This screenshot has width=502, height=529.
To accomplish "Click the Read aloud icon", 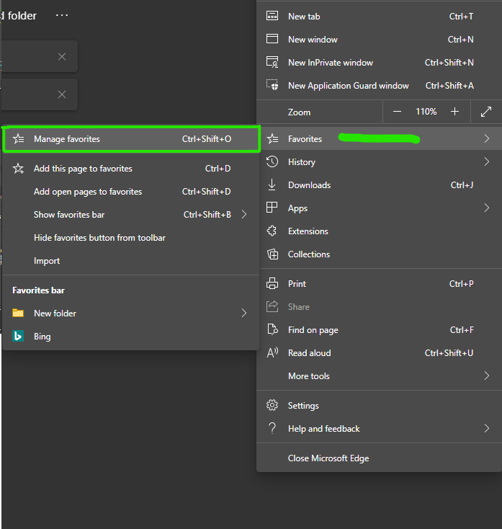I will point(272,352).
